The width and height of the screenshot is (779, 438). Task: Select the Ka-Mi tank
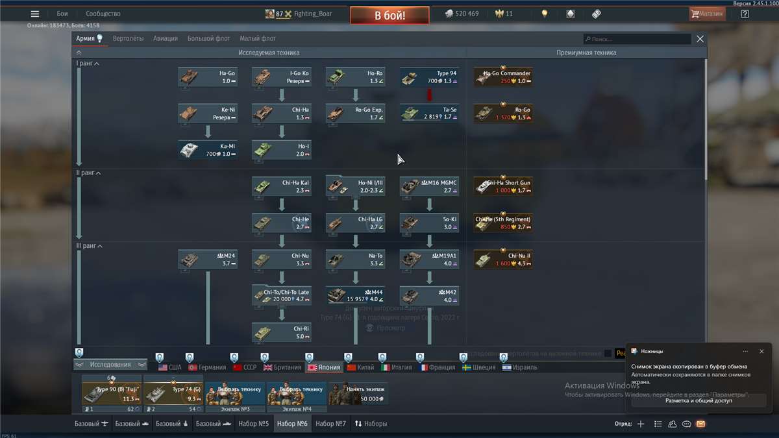click(208, 150)
